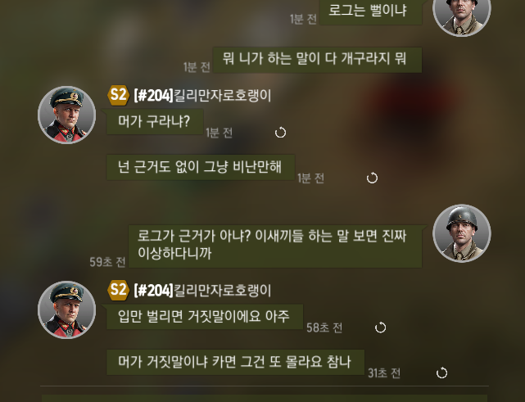Select the '로그가 근거가 아냐?' chat bubble
The image size is (525, 402).
(275, 246)
